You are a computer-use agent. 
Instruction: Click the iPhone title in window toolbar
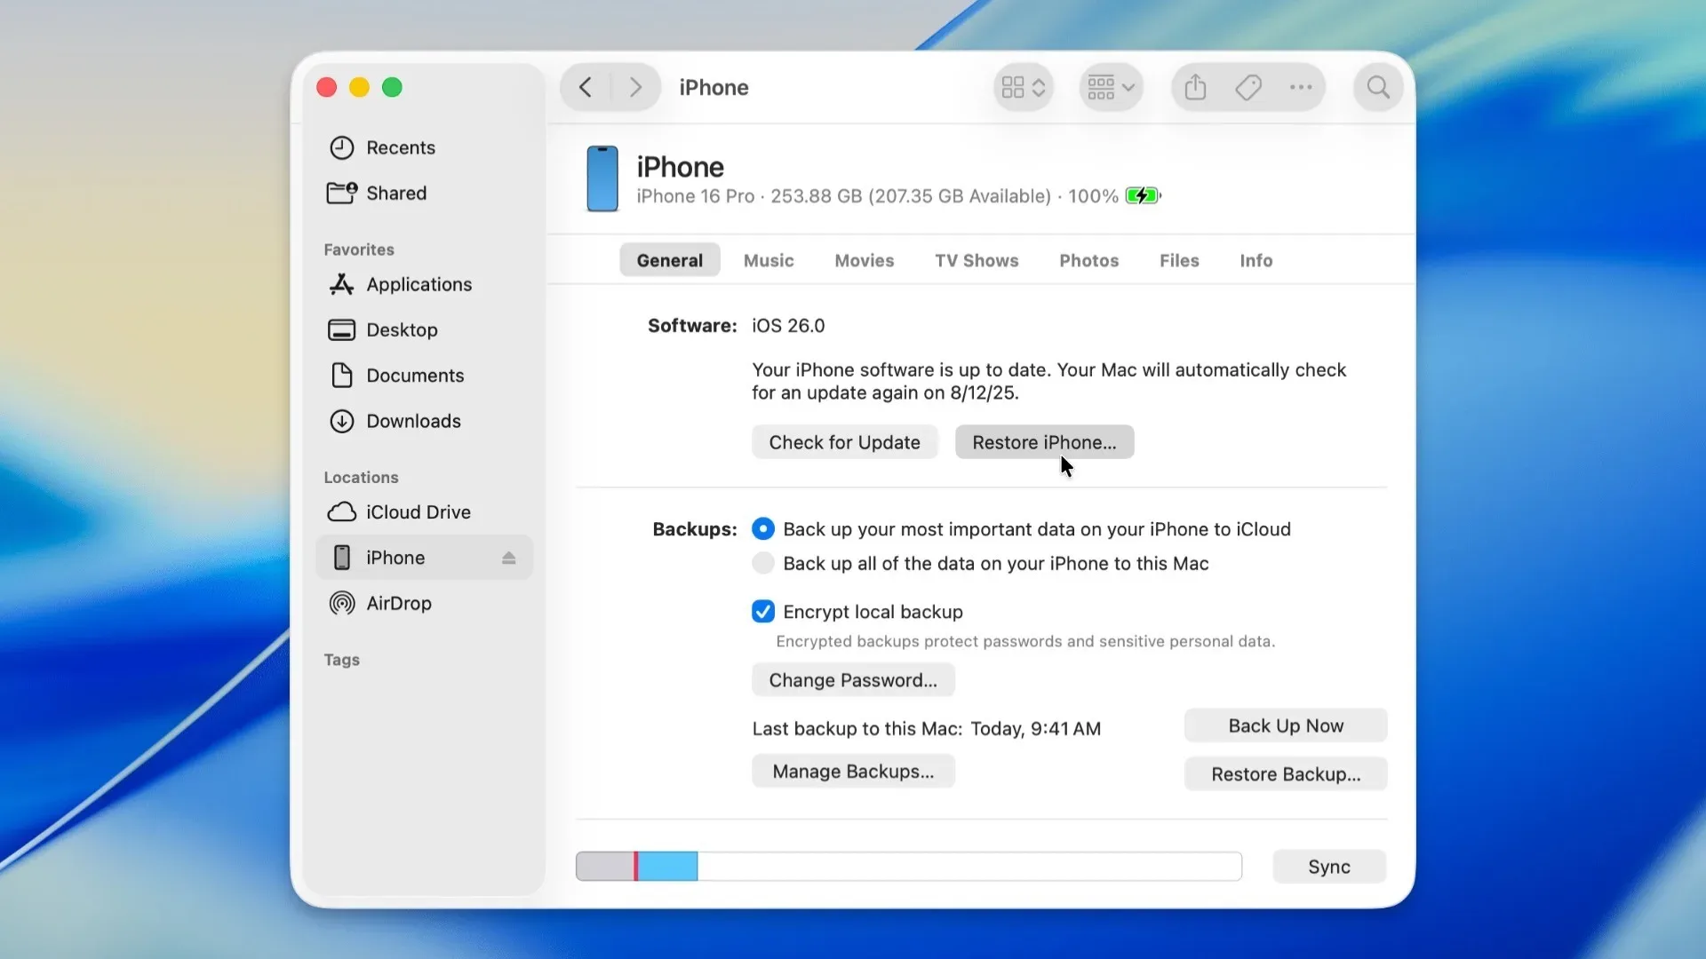(x=713, y=87)
